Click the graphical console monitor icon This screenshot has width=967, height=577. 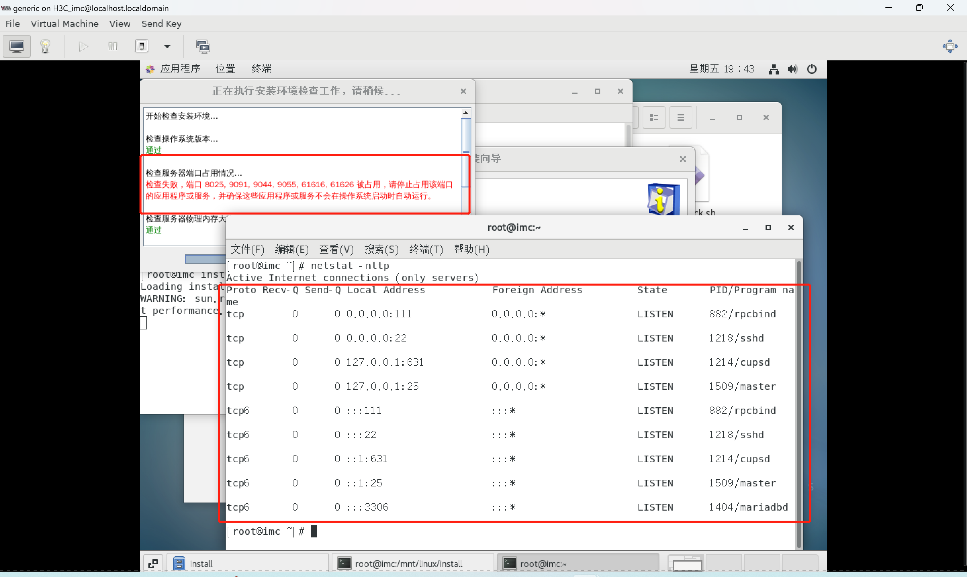[x=17, y=46]
